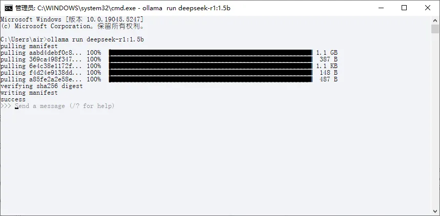The height and width of the screenshot is (216, 440).
Task: Close the ollama command prompt window
Action: pyautogui.click(x=428, y=8)
